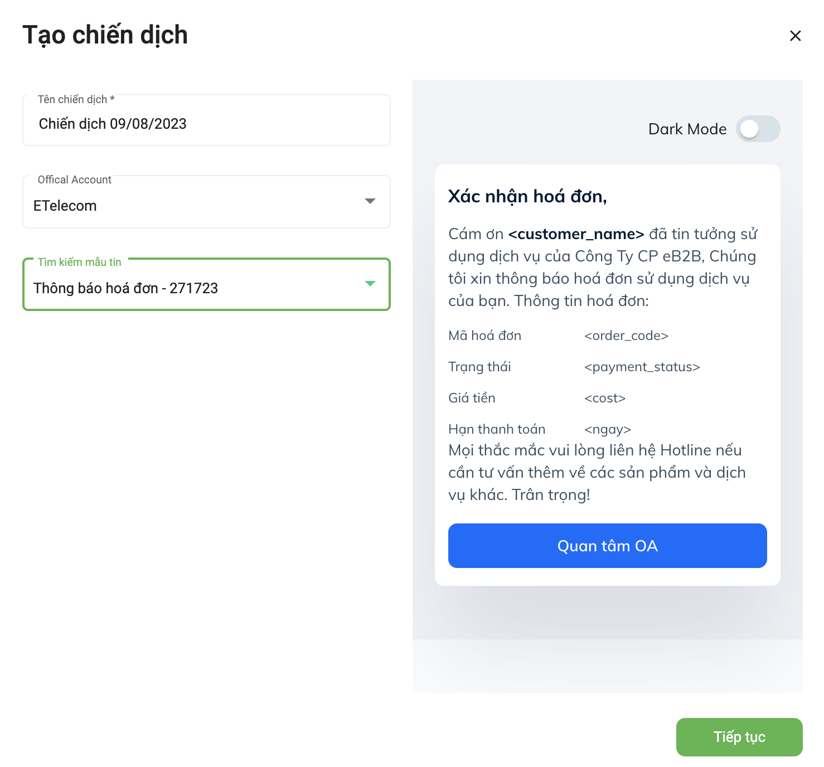This screenshot has width=824, height=767.
Task: Click the Tạo chiến dịch dialog title
Action: [105, 35]
